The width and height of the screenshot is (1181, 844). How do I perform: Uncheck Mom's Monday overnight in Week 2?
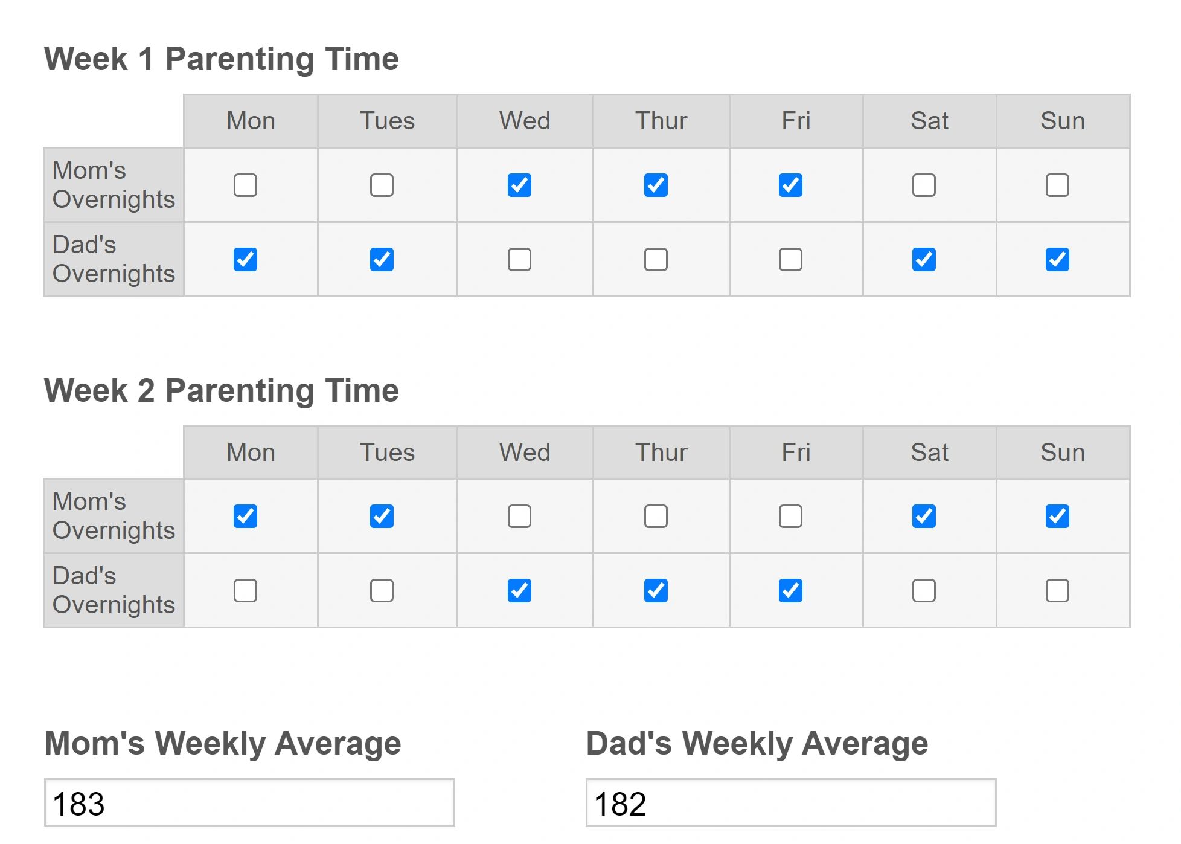245,517
